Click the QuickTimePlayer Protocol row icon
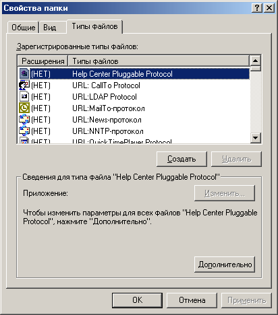Image resolution: width=278 pixels, height=315 pixels. pyautogui.click(x=24, y=140)
